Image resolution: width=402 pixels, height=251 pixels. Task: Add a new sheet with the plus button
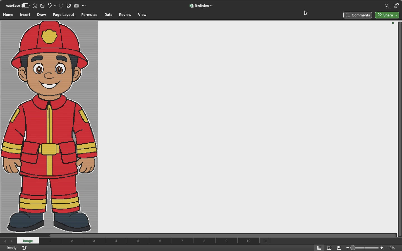[265, 241]
